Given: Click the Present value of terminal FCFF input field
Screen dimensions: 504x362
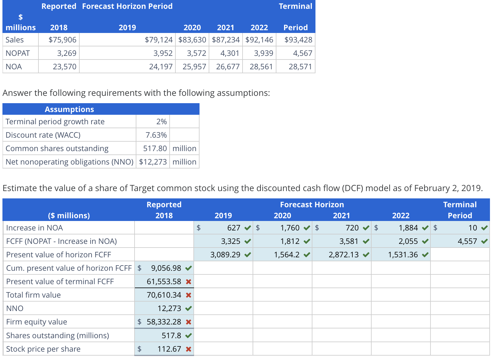Looking at the screenshot, I should point(163,281).
